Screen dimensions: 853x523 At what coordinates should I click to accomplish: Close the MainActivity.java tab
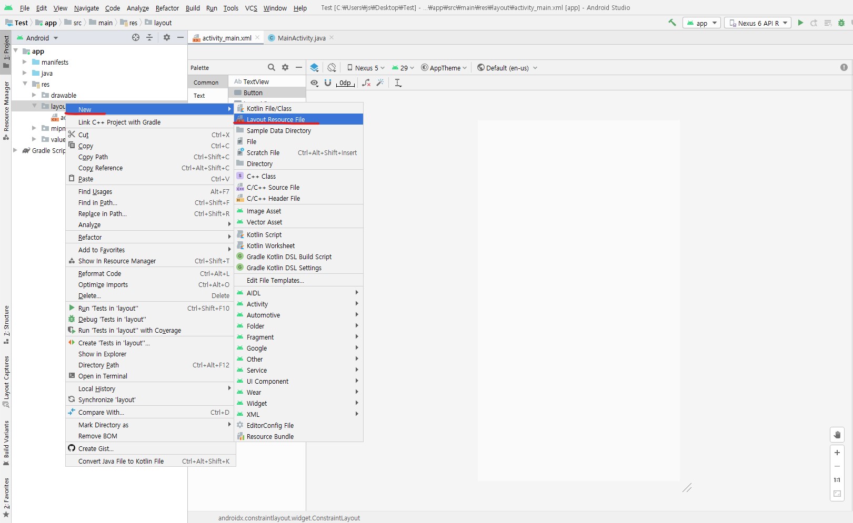(x=332, y=37)
